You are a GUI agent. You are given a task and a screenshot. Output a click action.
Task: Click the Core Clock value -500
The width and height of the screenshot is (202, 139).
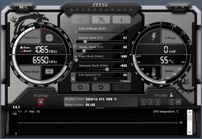pos(124,56)
